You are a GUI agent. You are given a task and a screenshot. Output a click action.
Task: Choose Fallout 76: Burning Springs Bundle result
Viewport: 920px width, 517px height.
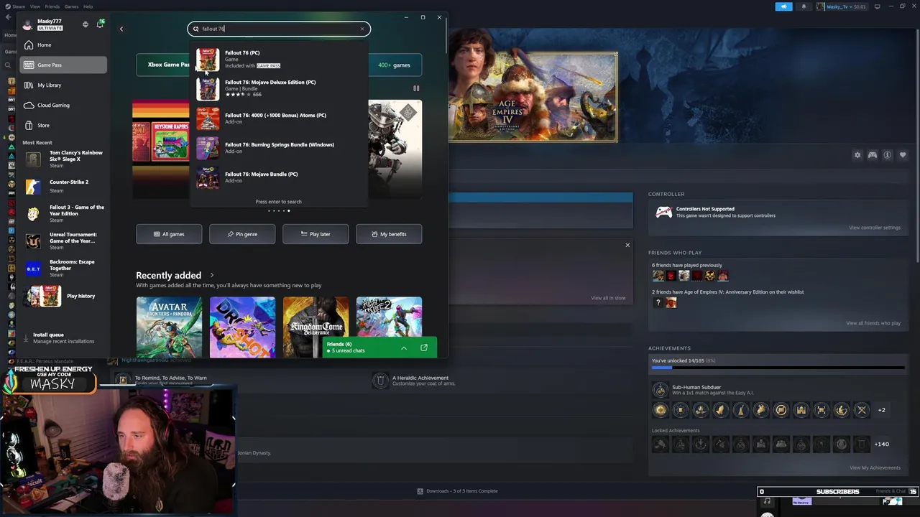pyautogui.click(x=279, y=148)
